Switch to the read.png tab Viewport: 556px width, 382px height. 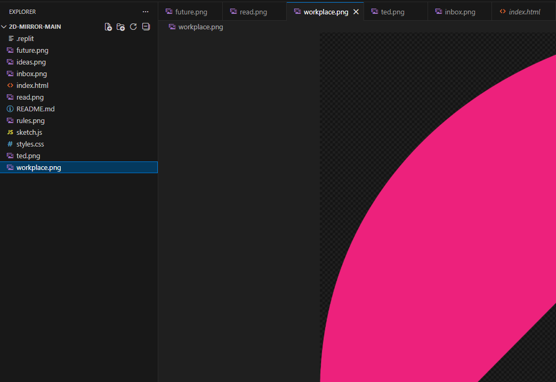click(x=254, y=11)
